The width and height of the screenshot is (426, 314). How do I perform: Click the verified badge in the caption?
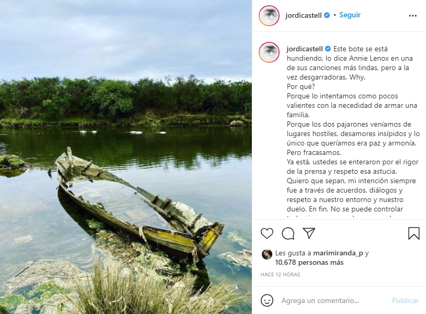(328, 49)
